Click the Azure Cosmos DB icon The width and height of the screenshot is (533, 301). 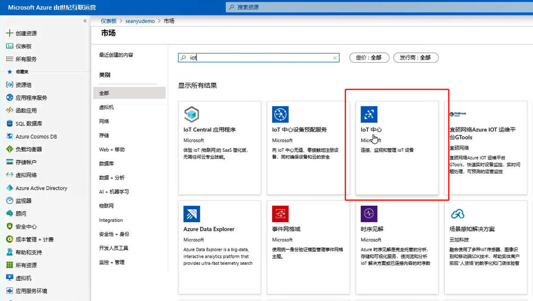point(9,136)
